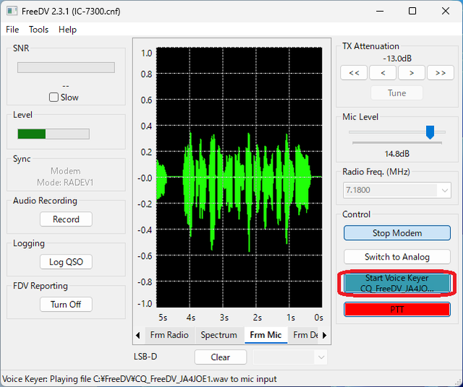This screenshot has width=463, height=387.
Task: Open the Tools menu
Action: pyautogui.click(x=38, y=30)
